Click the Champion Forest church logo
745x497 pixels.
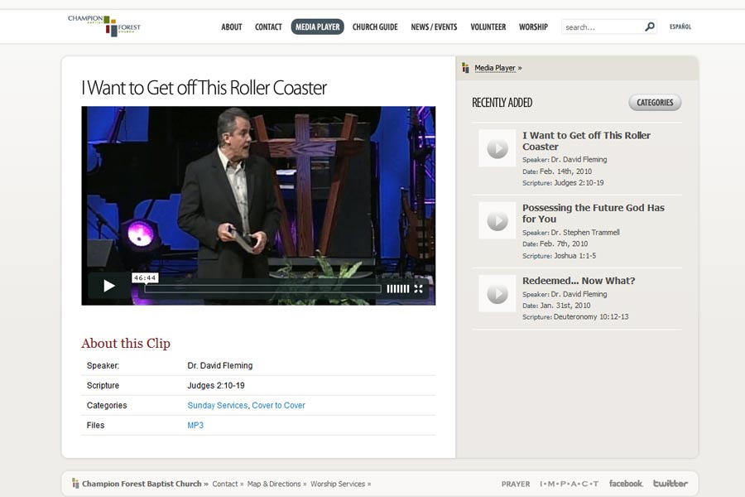tap(104, 26)
